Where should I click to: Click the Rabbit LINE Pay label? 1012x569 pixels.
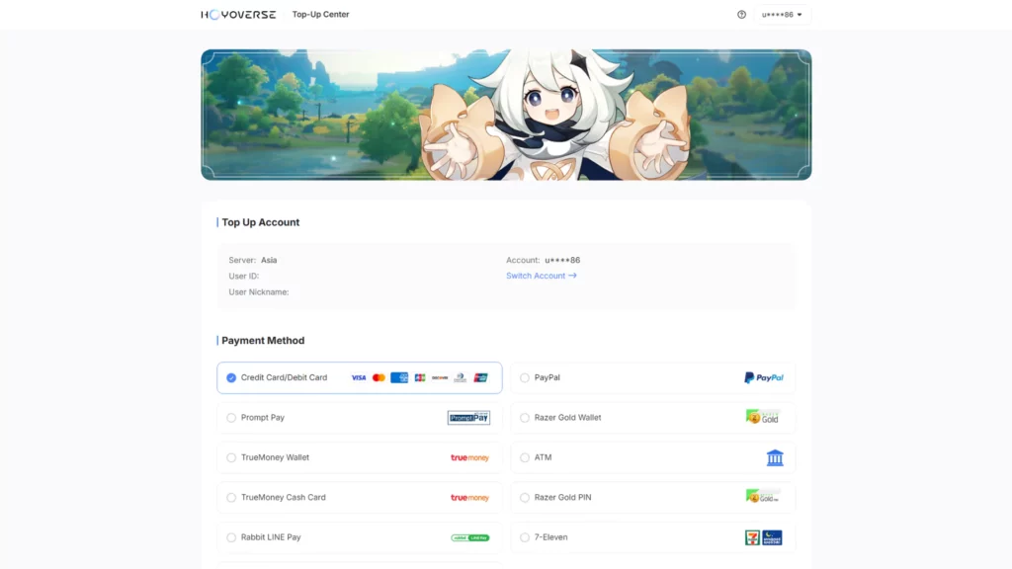click(271, 538)
